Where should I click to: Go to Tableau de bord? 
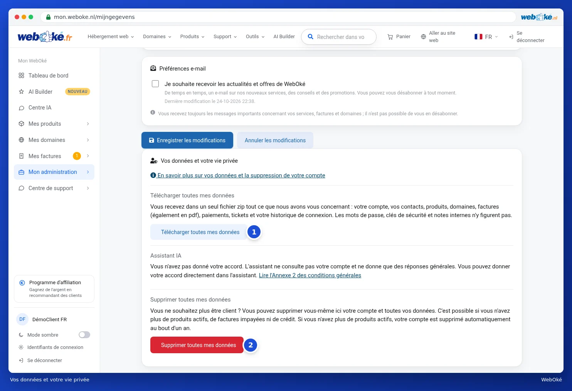tap(54, 76)
